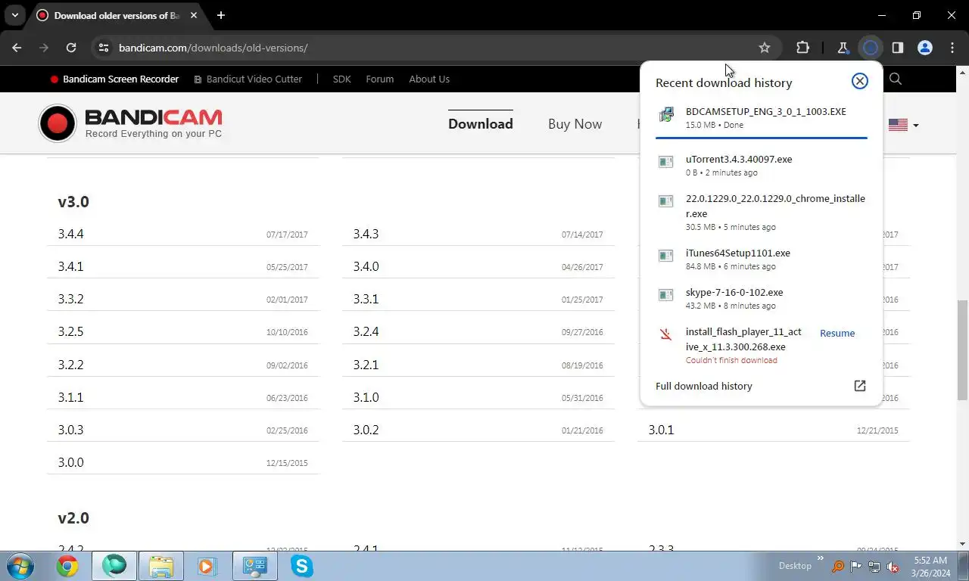Close the Download older versions tab
Screen dimensions: 969x581
click(195, 15)
